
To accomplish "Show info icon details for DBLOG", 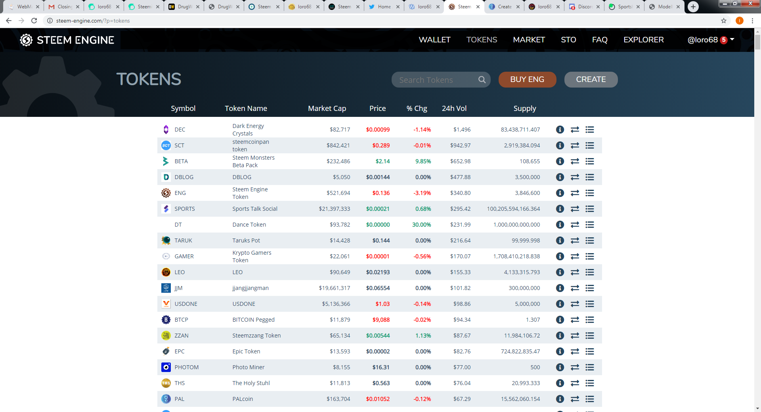I will tap(560, 177).
